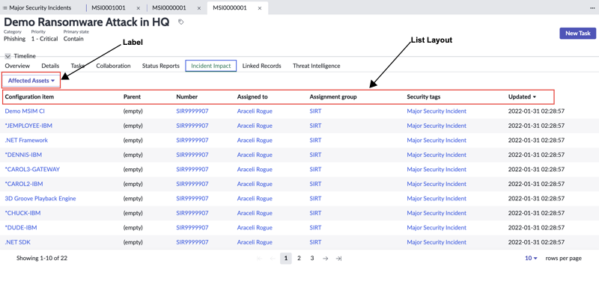599x290 pixels.
Task: Open the Affected Assets dropdown
Action: (x=31, y=81)
